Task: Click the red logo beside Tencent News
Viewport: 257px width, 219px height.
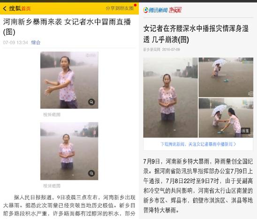Action: click(x=175, y=10)
